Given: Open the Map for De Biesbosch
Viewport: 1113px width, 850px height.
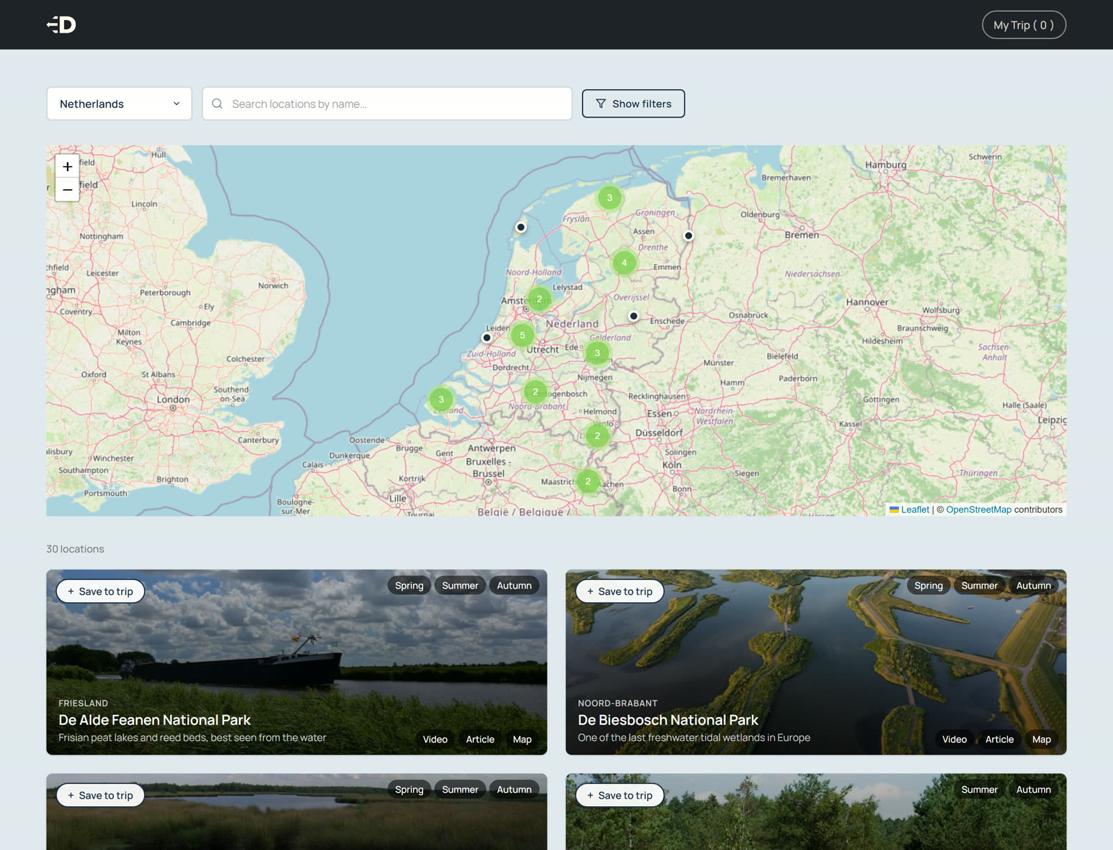Looking at the screenshot, I should click(x=1041, y=739).
